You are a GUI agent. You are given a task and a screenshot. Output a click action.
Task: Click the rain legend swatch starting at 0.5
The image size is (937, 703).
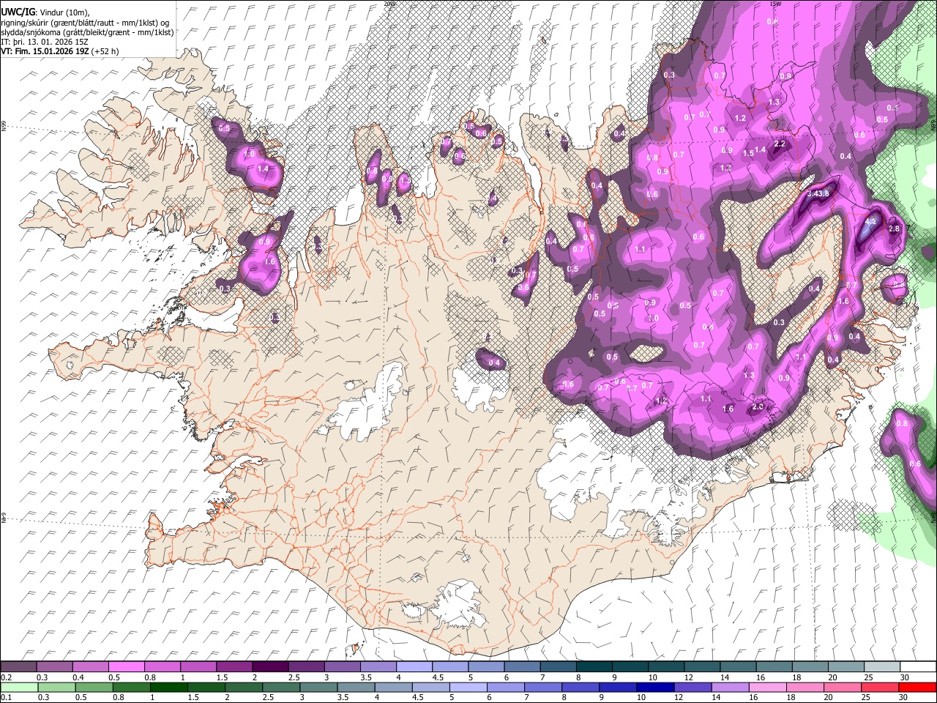point(94,687)
